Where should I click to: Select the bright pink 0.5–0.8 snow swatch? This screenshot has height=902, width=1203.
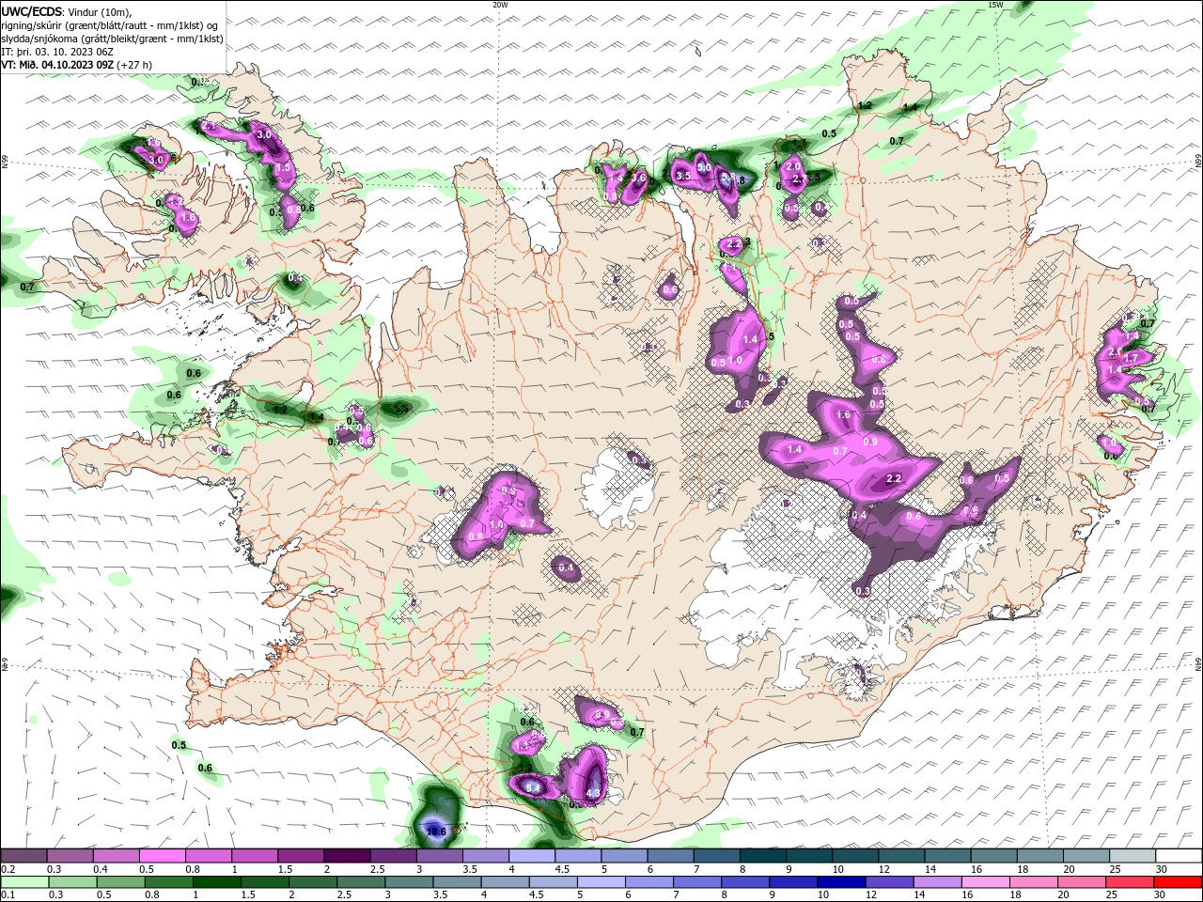163,855
